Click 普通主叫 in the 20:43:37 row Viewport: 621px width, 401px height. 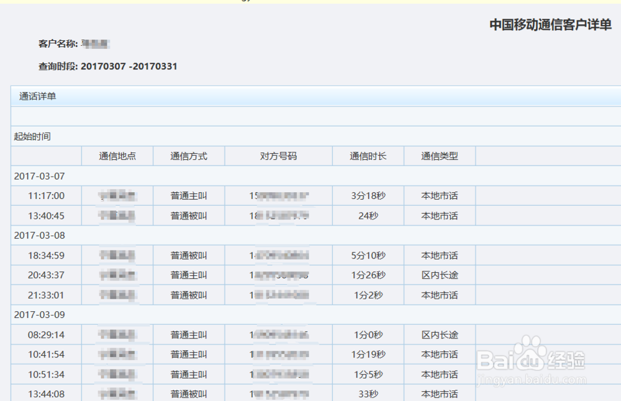point(189,275)
